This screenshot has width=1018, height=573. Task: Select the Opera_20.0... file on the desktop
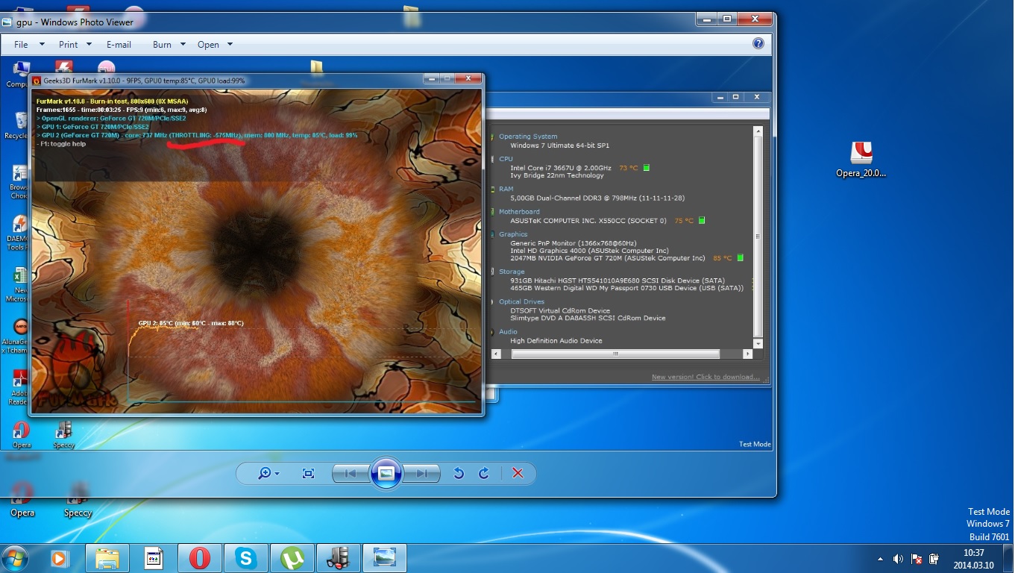(x=861, y=160)
